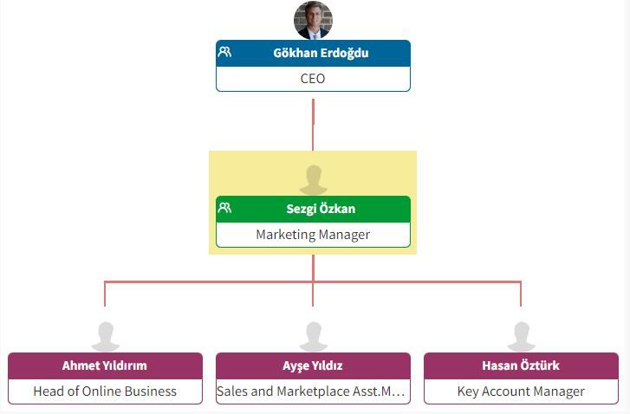This screenshot has height=414, width=630.
Task: Click Hasan Öztürk's avatar placeholder icon
Action: point(522,337)
